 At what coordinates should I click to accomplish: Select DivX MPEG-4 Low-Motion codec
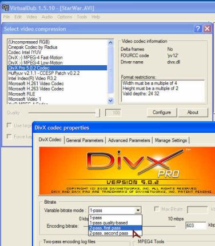pos(57,62)
